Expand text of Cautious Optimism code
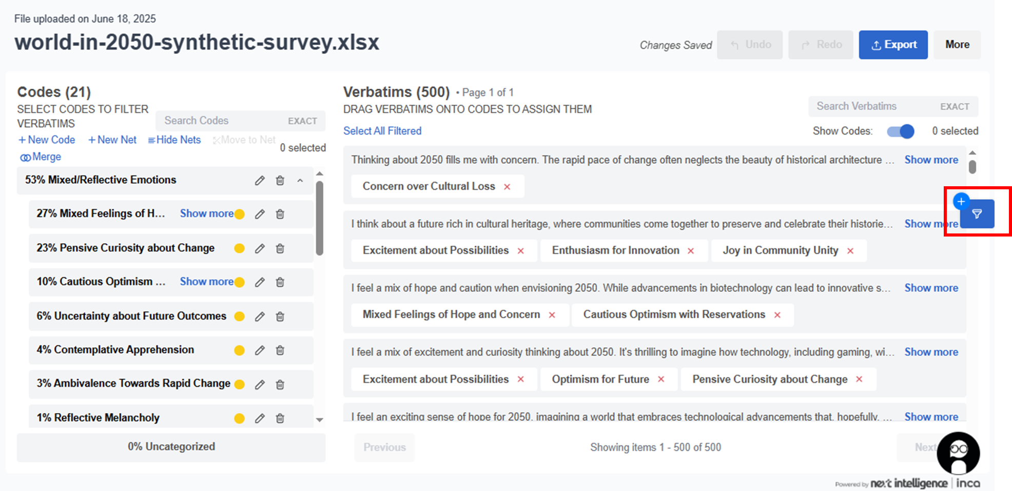The width and height of the screenshot is (1012, 491). tap(206, 282)
